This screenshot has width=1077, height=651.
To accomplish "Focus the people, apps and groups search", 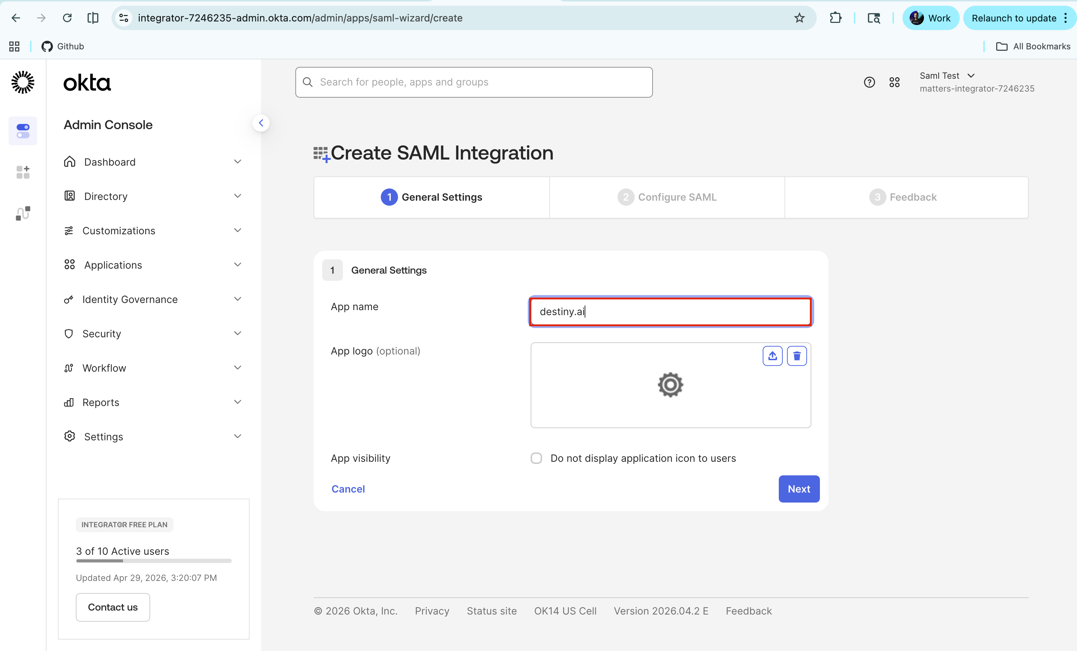I will (474, 82).
